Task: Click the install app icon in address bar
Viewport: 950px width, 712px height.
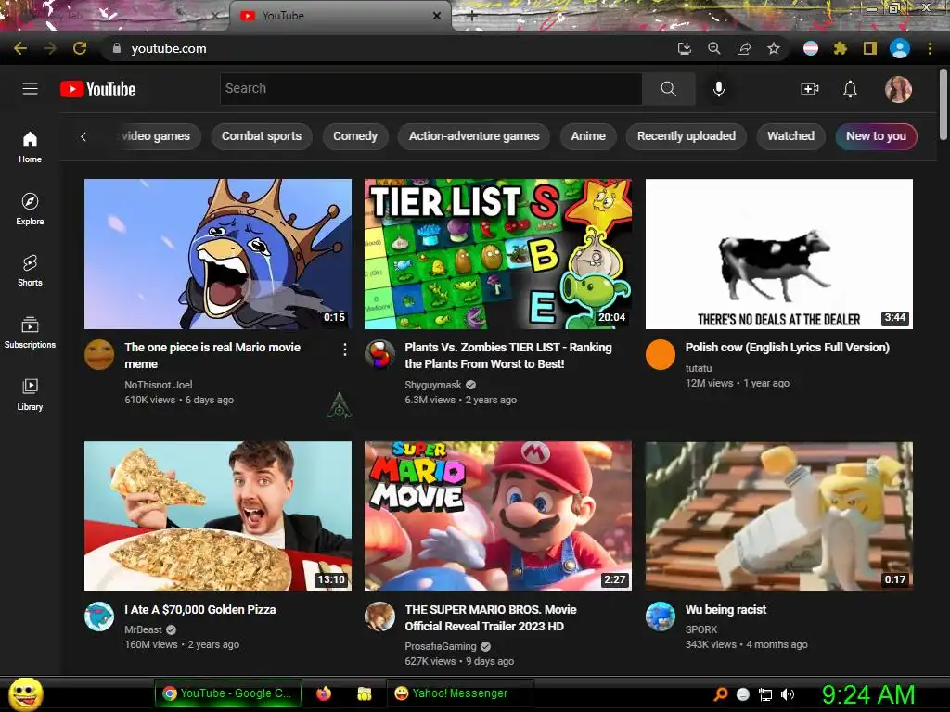Action: [x=684, y=48]
